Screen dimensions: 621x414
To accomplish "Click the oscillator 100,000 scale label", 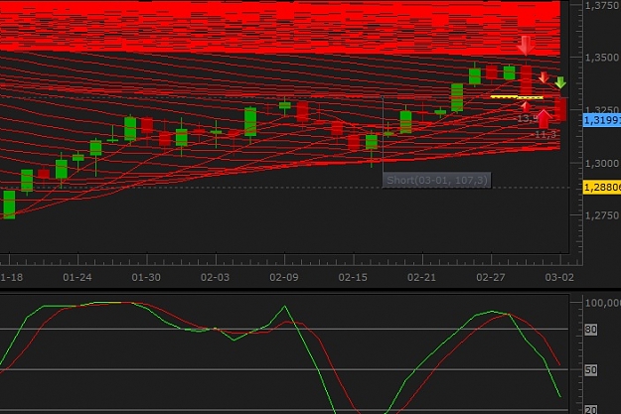I will click(603, 303).
